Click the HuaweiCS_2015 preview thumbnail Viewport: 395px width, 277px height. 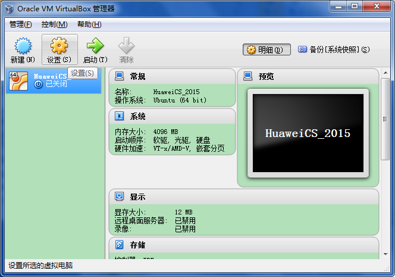pyautogui.click(x=308, y=133)
